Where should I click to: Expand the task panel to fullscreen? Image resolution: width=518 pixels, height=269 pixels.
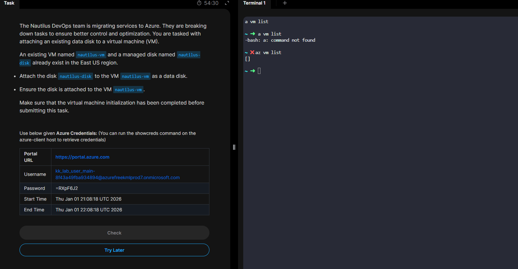(x=227, y=3)
